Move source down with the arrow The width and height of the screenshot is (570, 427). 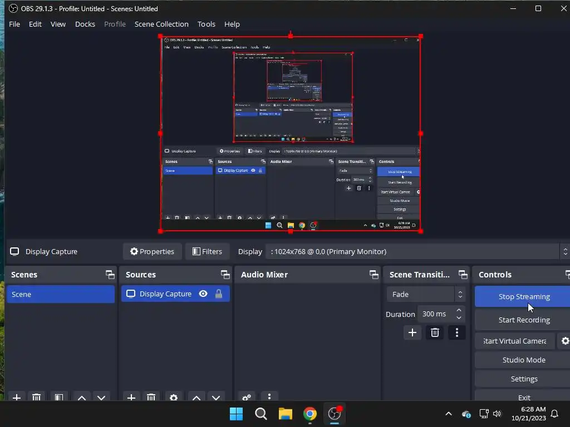click(217, 397)
